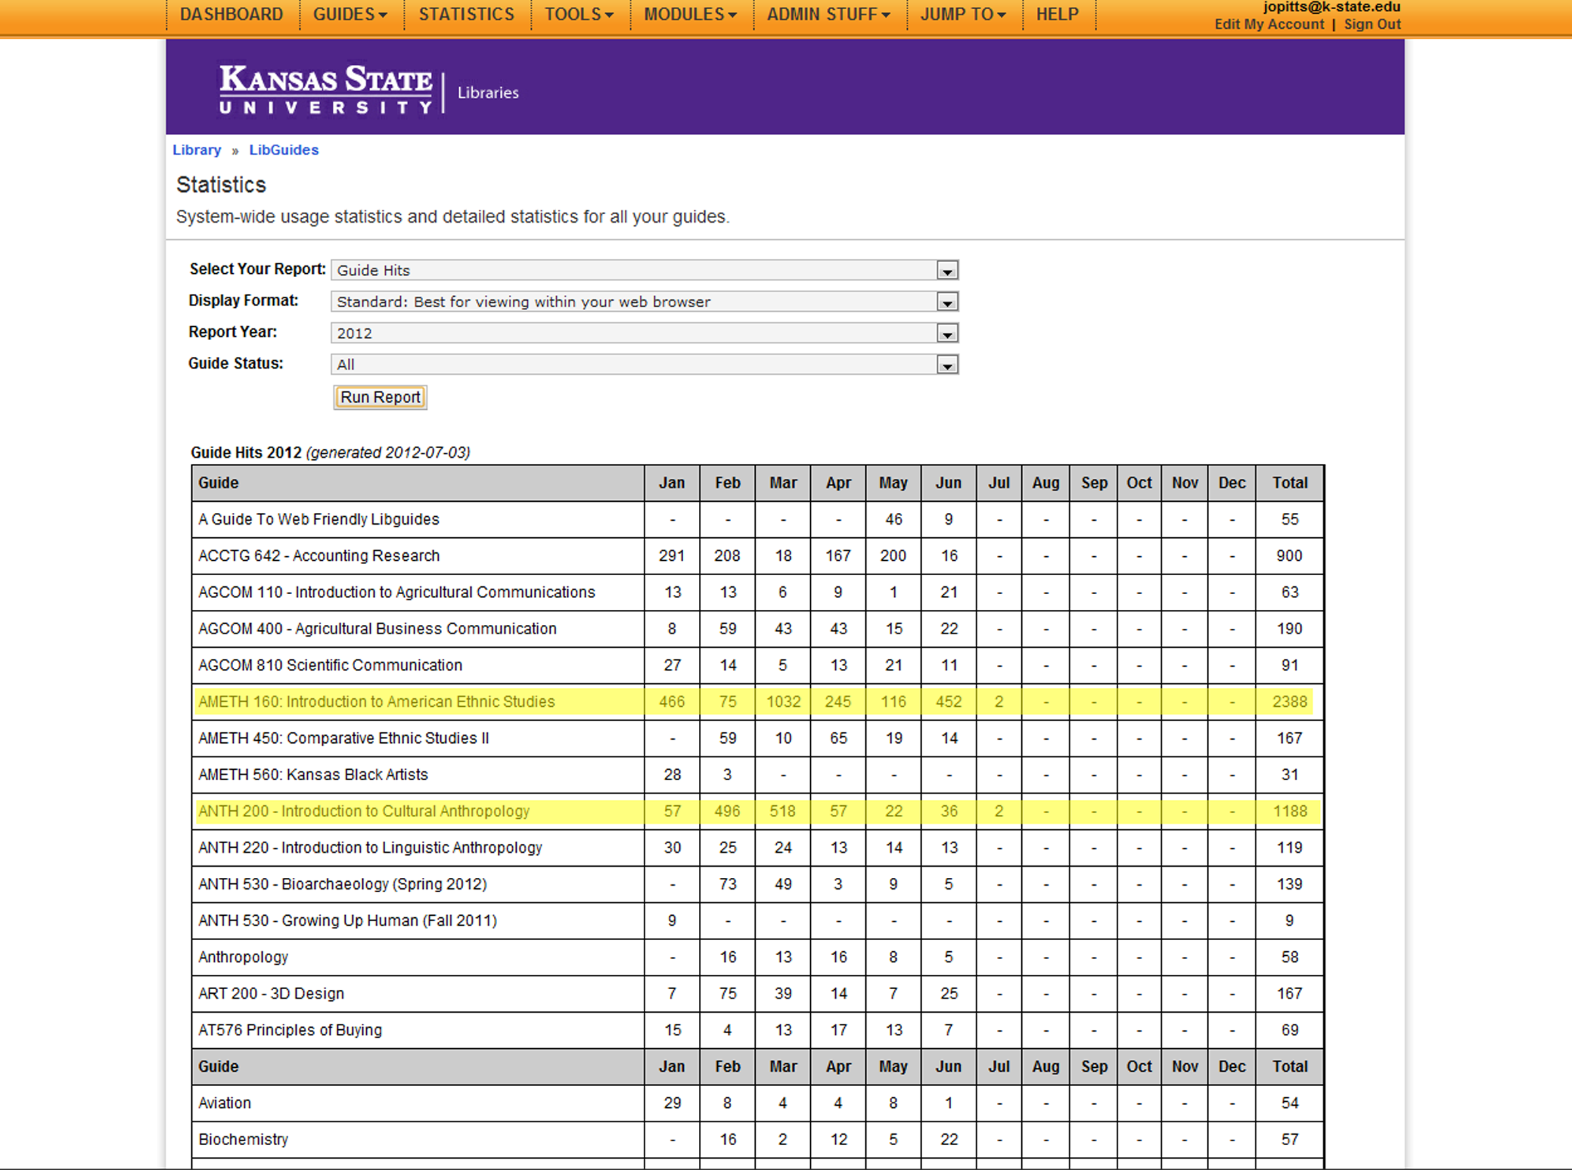
Task: Click the Jan column header at table top
Action: 672,483
